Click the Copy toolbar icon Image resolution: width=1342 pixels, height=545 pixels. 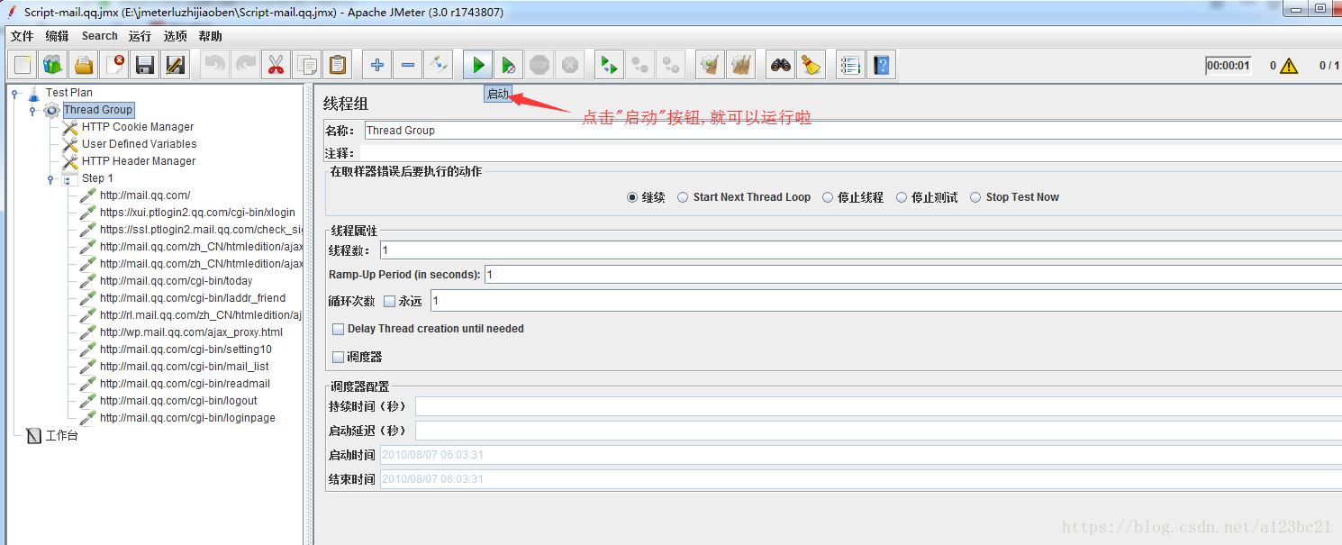307,65
